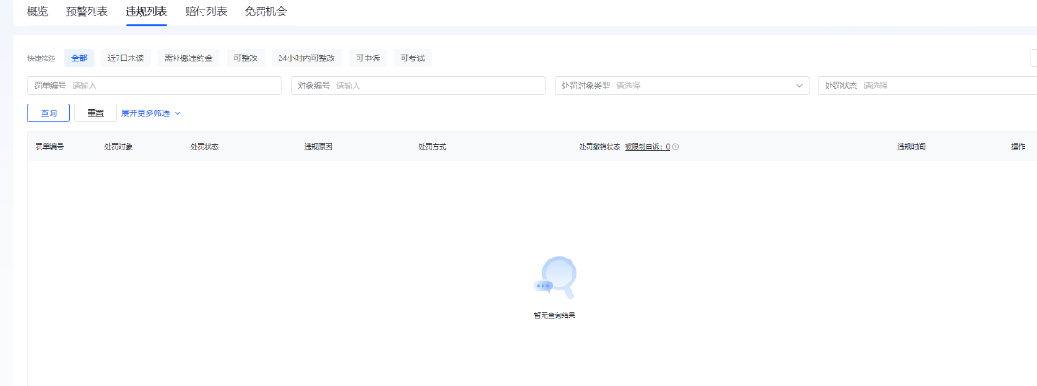The width and height of the screenshot is (1037, 386).
Task: Expand more filters via 展开更多筛选
Action: pyautogui.click(x=145, y=113)
